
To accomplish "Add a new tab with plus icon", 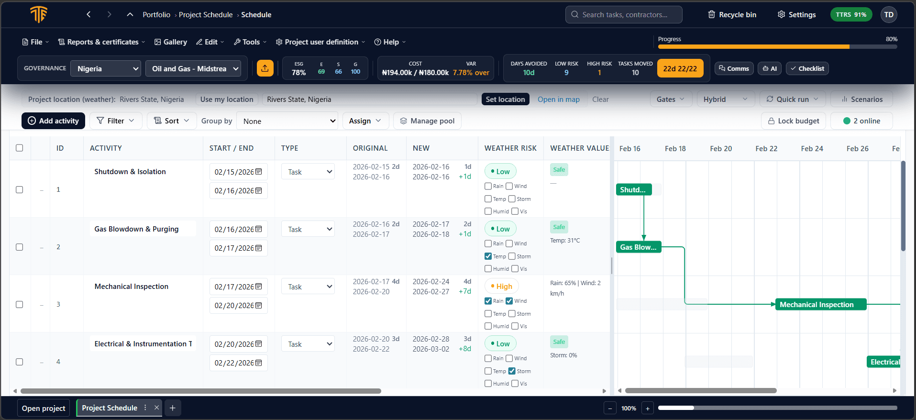I will click(173, 408).
